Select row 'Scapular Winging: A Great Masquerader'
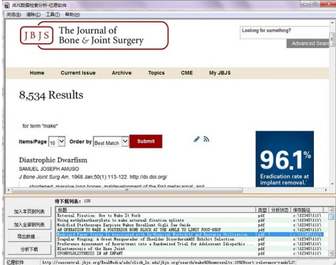 [190, 239]
